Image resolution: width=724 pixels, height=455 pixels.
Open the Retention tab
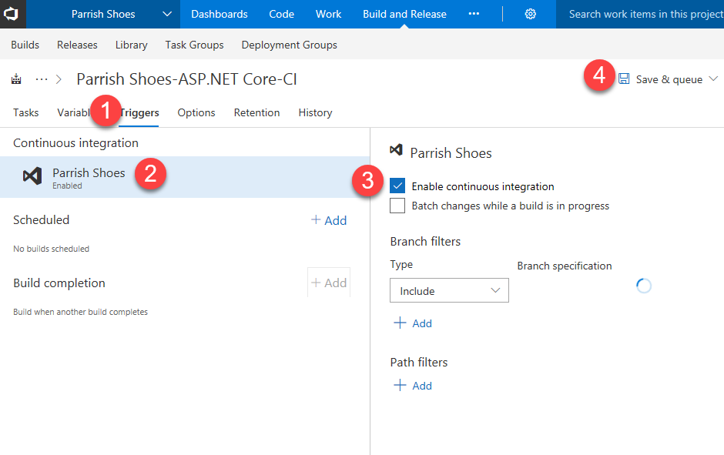256,112
